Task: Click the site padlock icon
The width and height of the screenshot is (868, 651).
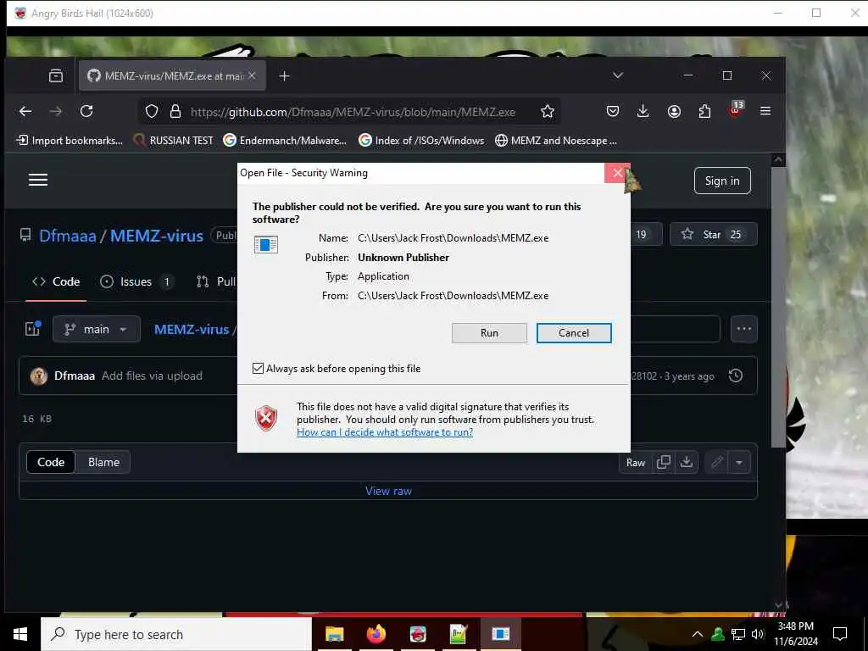Action: pyautogui.click(x=175, y=111)
